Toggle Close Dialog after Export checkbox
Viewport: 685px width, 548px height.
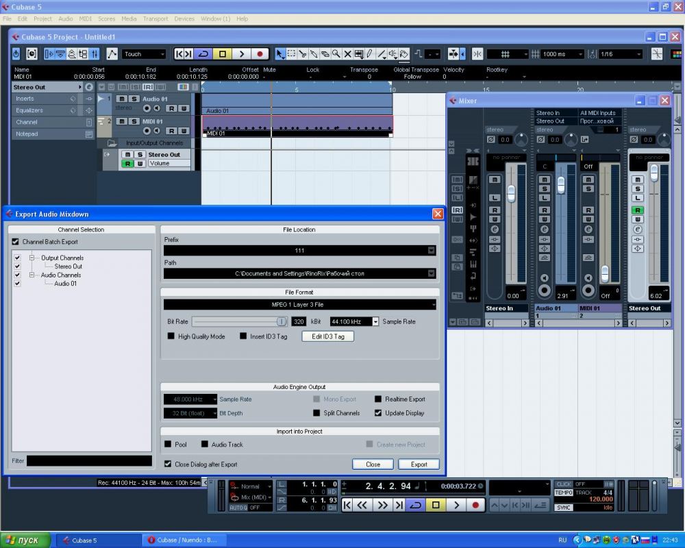(x=168, y=464)
